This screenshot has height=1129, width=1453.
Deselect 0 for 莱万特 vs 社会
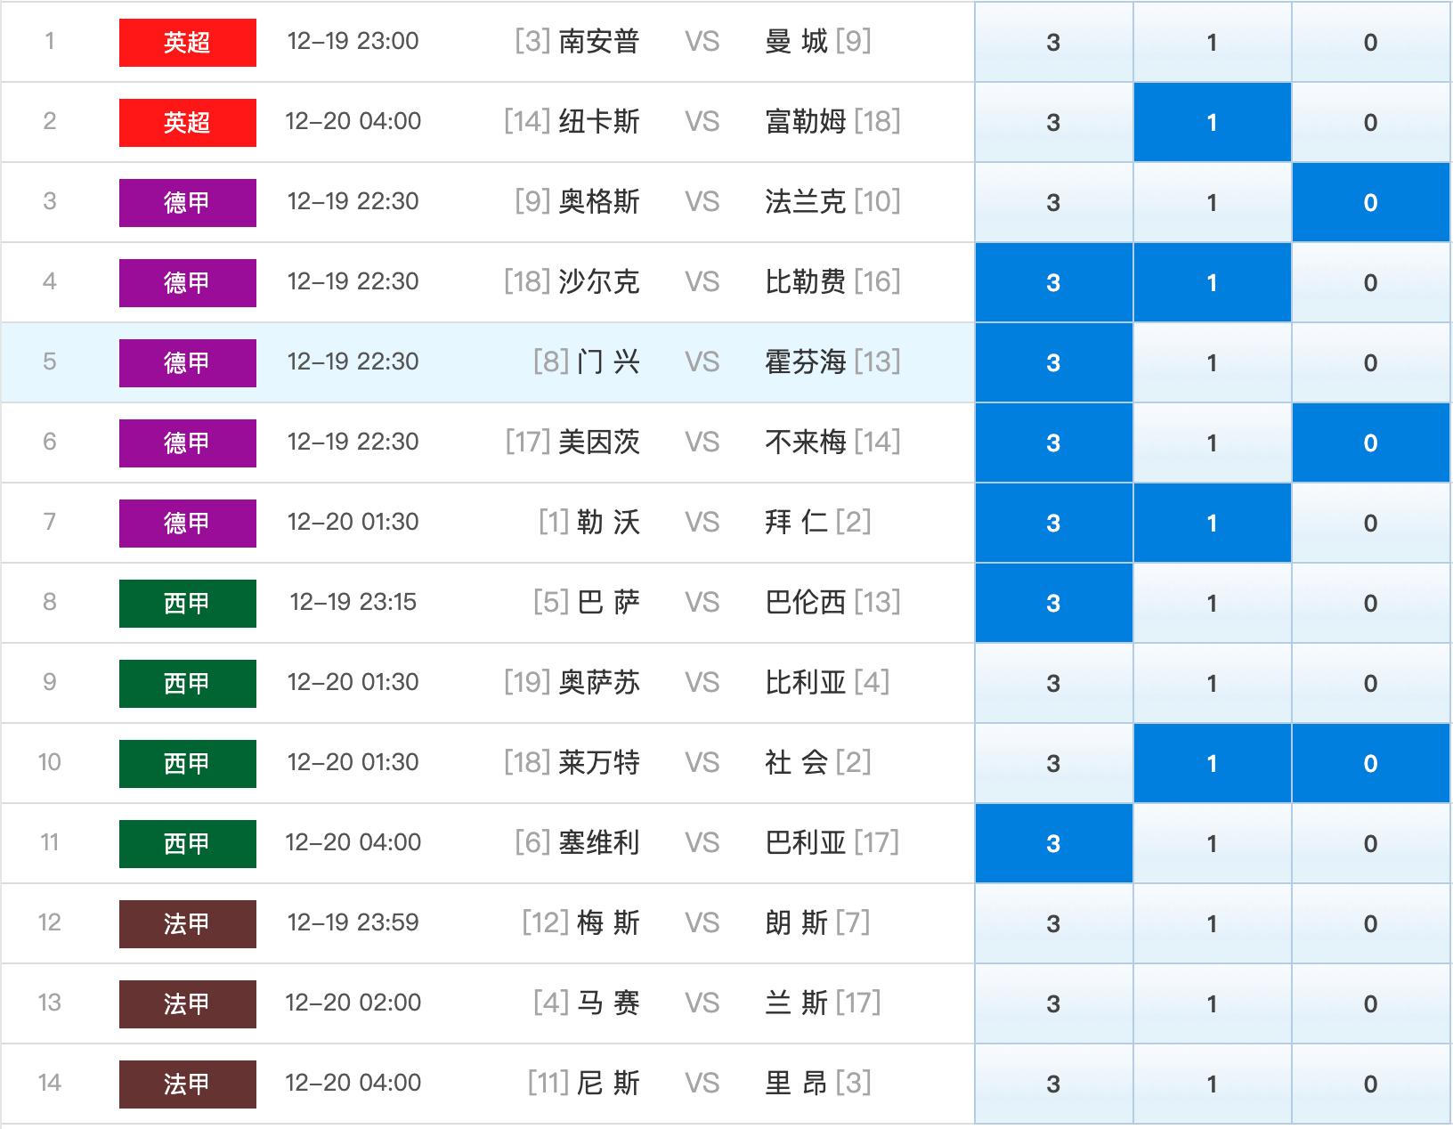coord(1371,763)
